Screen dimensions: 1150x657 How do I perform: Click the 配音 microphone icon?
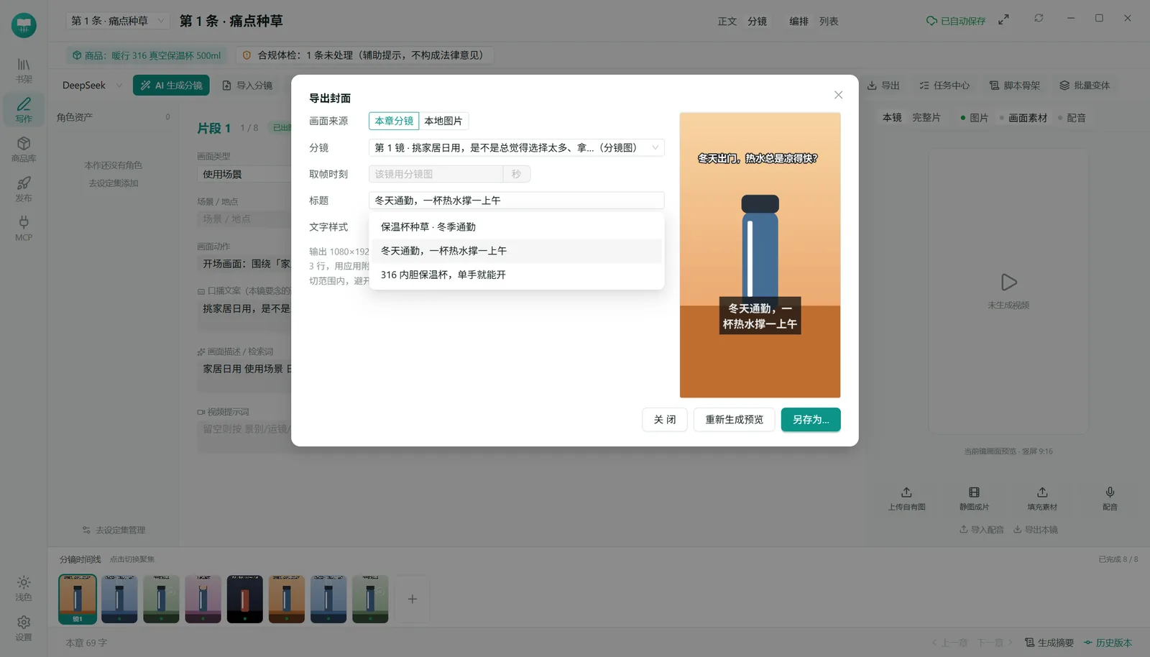tap(1110, 498)
